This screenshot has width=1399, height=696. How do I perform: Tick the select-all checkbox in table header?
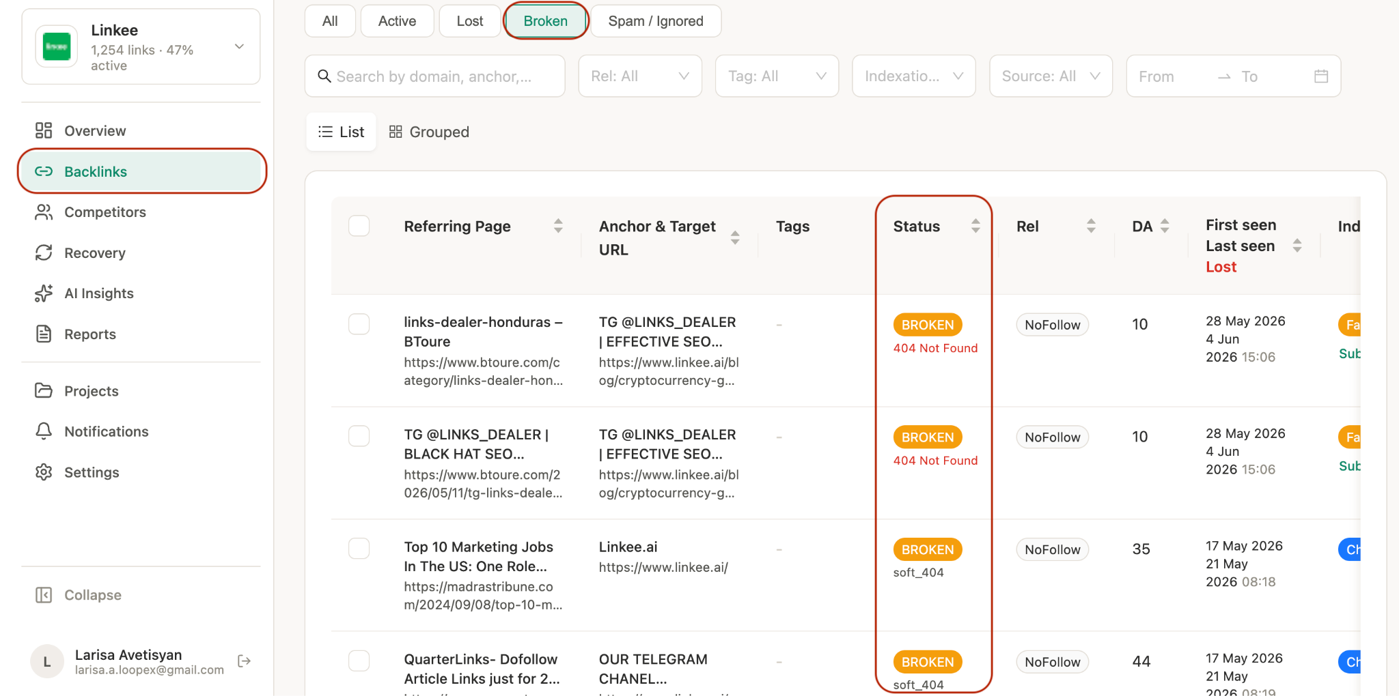point(359,226)
